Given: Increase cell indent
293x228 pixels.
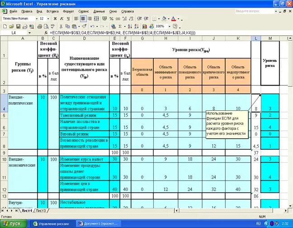Looking at the screenshot, I should click(146, 19).
